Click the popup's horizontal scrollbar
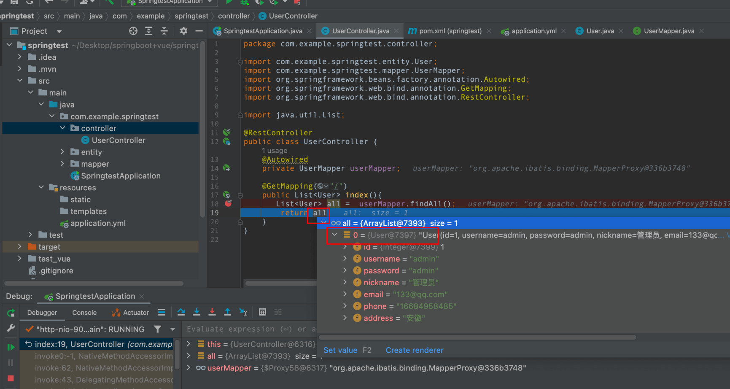Image resolution: width=730 pixels, height=389 pixels. (477, 337)
